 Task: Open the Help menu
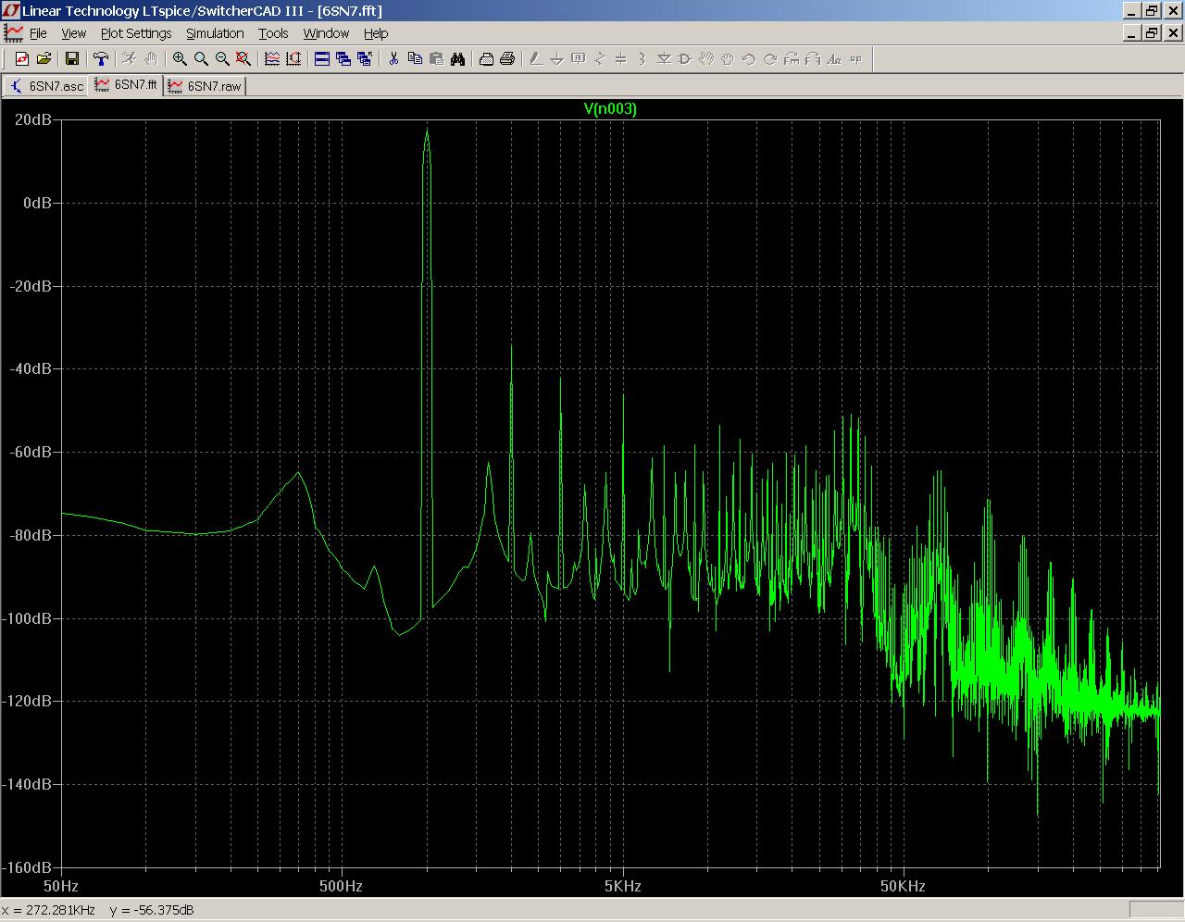[376, 33]
